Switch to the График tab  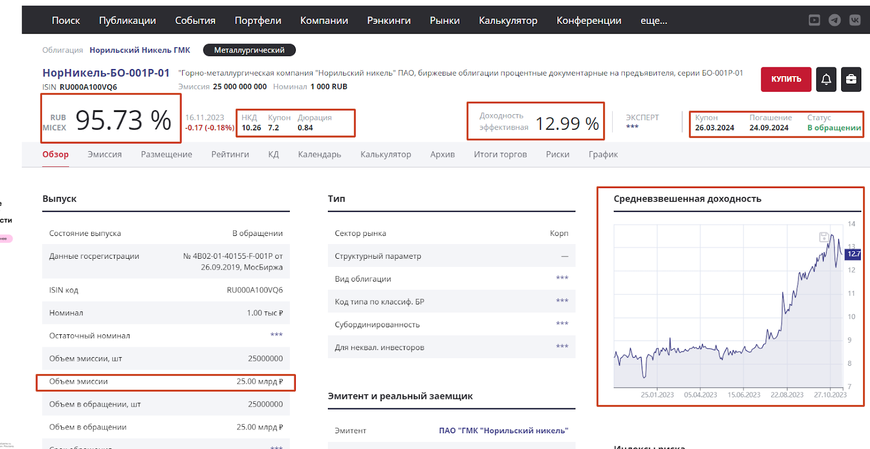pyautogui.click(x=603, y=154)
